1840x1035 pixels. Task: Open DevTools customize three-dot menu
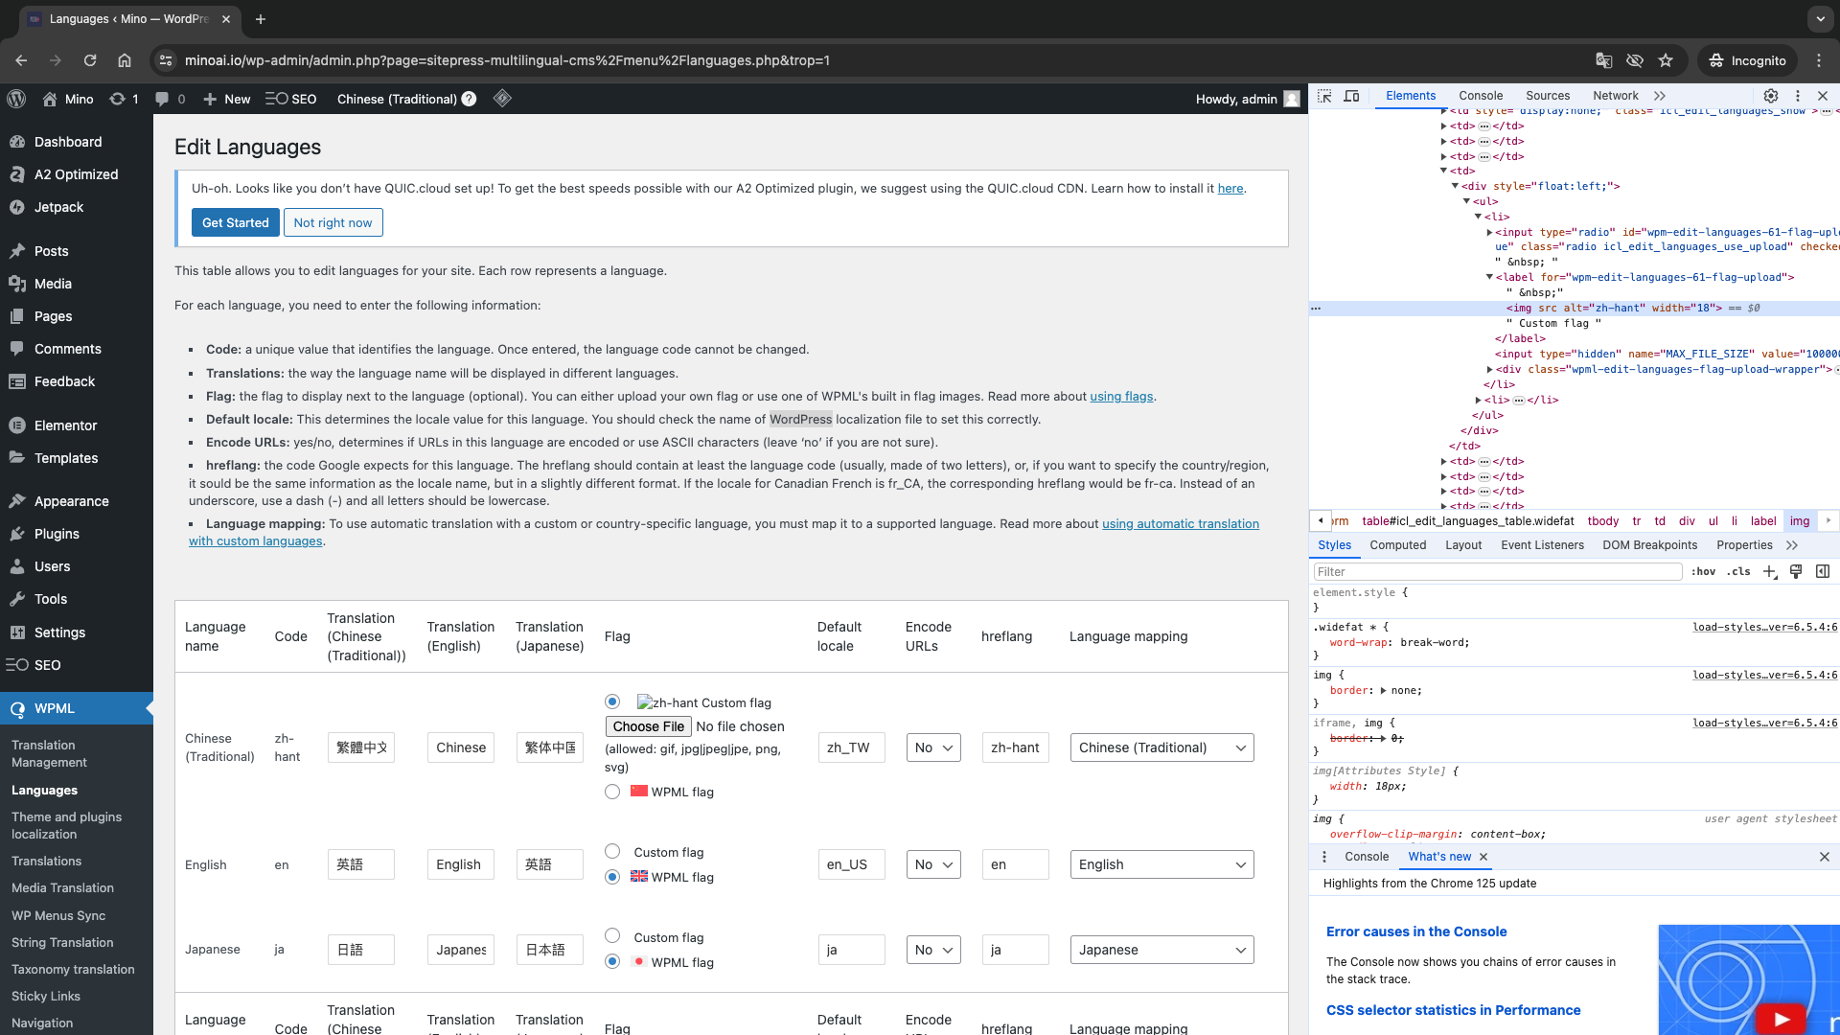click(x=1798, y=96)
